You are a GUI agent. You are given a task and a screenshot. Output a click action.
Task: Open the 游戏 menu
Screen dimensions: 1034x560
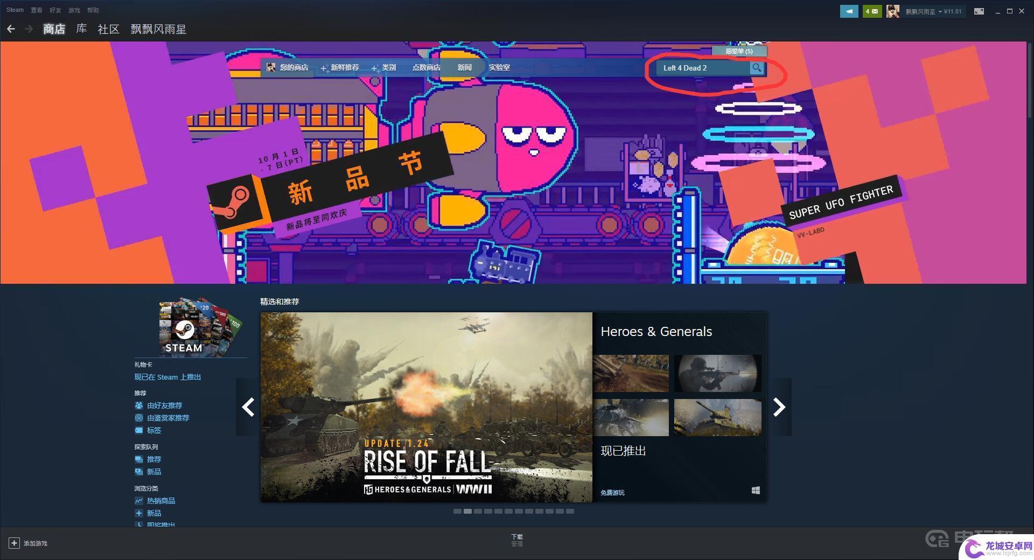(x=74, y=10)
